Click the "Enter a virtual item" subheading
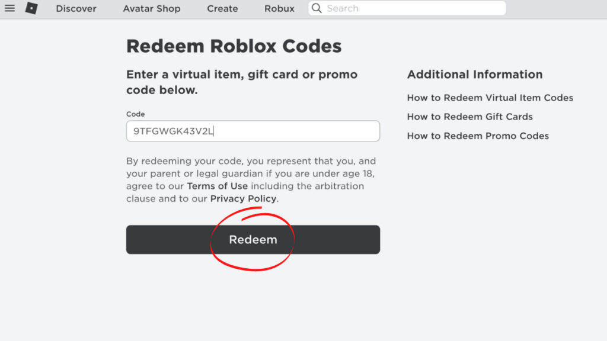607x341 pixels. pos(242,82)
